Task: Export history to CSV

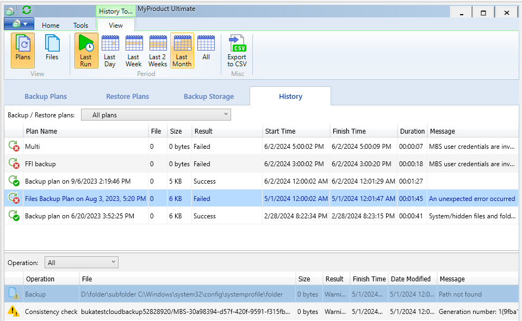Action: (237, 50)
